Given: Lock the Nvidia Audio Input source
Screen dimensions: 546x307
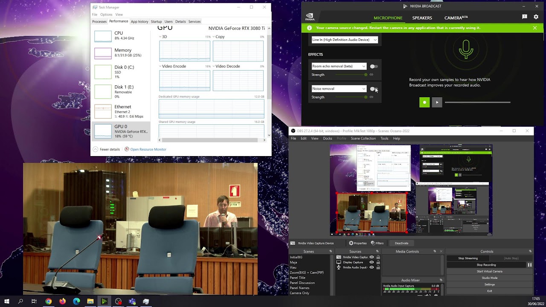Looking at the screenshot, I should 378,267.
